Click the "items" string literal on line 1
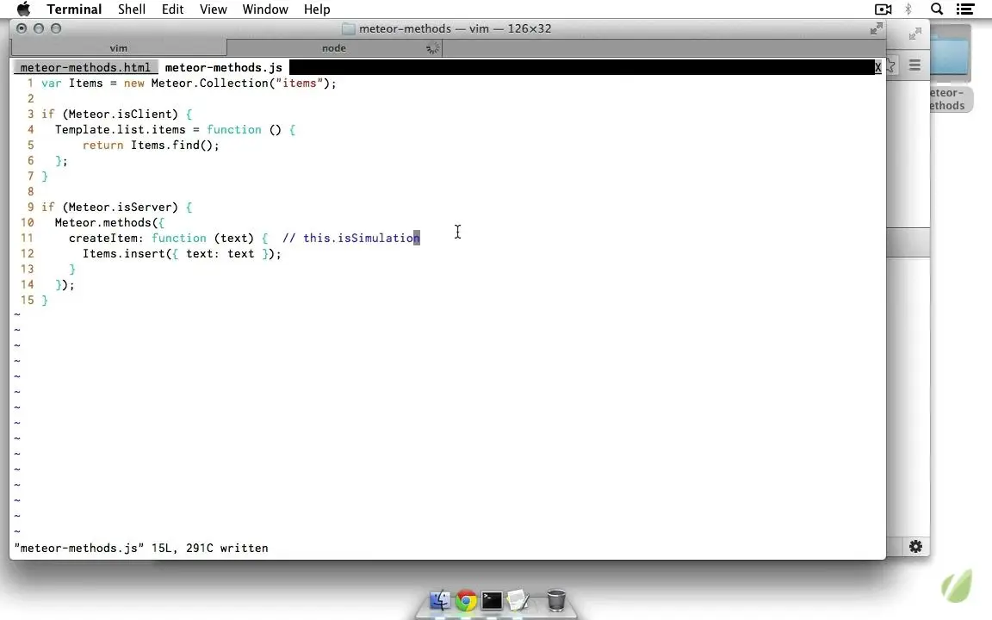The image size is (992, 620). (x=300, y=83)
